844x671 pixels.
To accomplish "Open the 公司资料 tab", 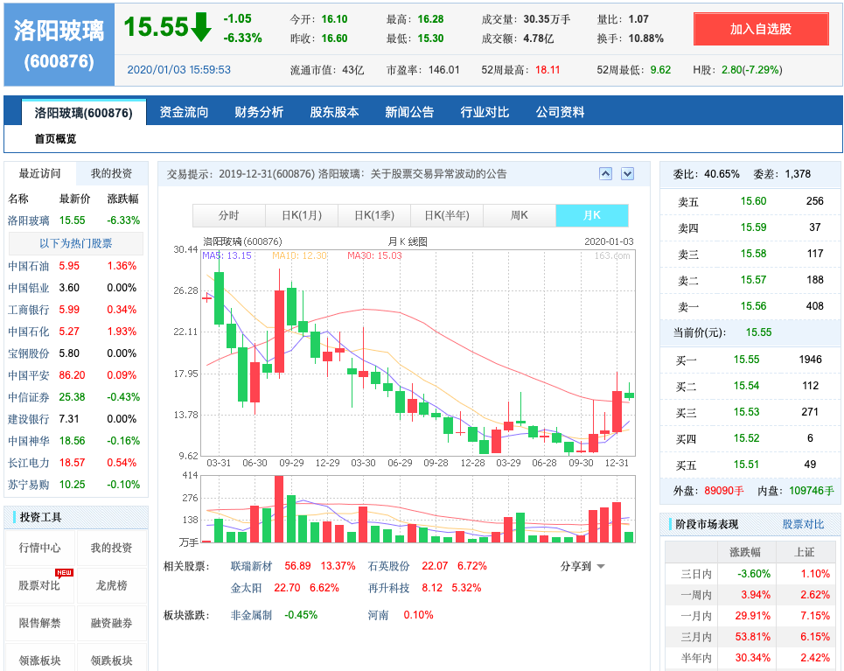I will tap(560, 112).
